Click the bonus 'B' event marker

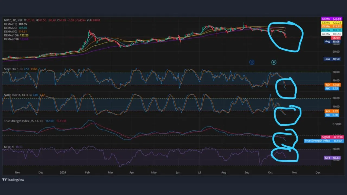pos(274,62)
